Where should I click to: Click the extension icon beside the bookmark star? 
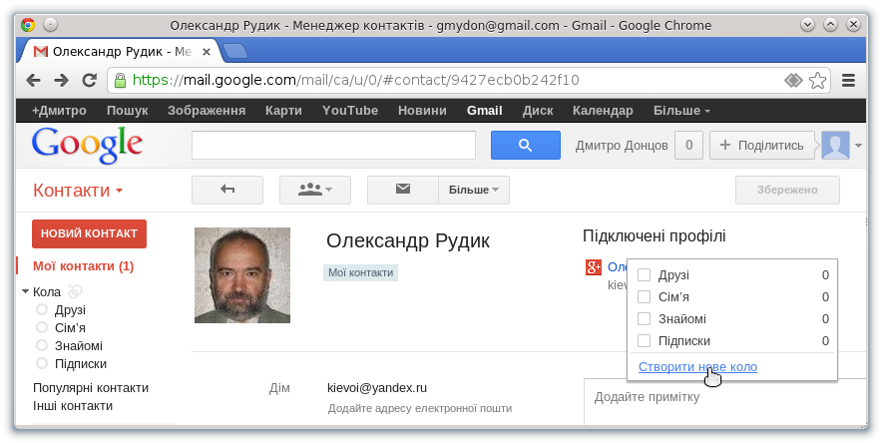[793, 81]
